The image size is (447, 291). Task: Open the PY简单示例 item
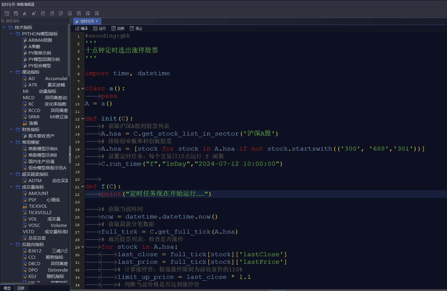pyautogui.click(x=37, y=53)
